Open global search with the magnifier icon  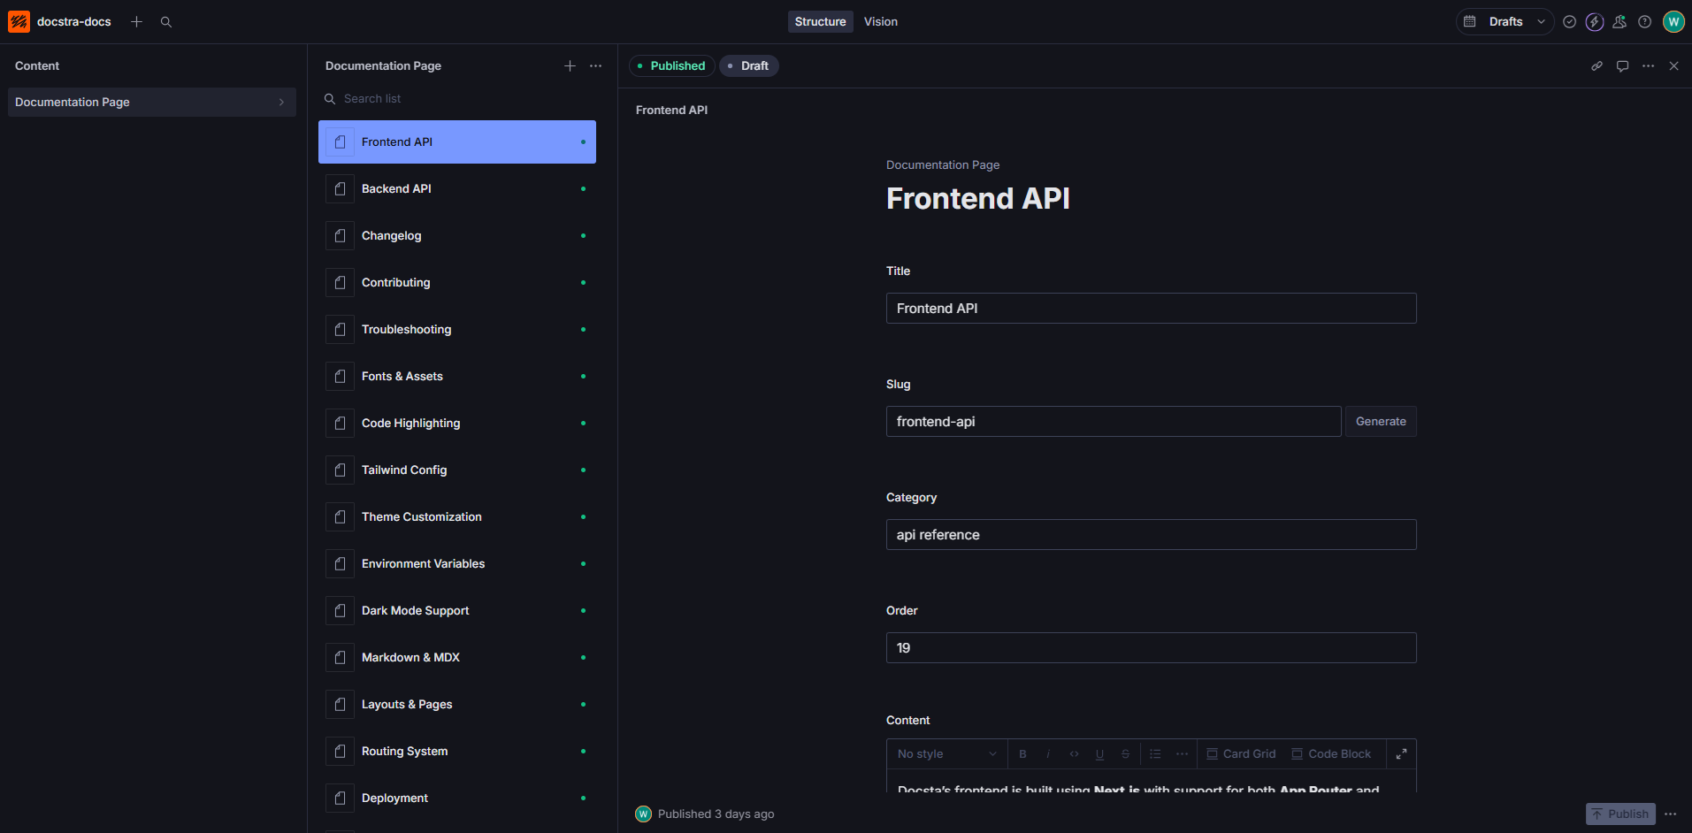(x=166, y=21)
